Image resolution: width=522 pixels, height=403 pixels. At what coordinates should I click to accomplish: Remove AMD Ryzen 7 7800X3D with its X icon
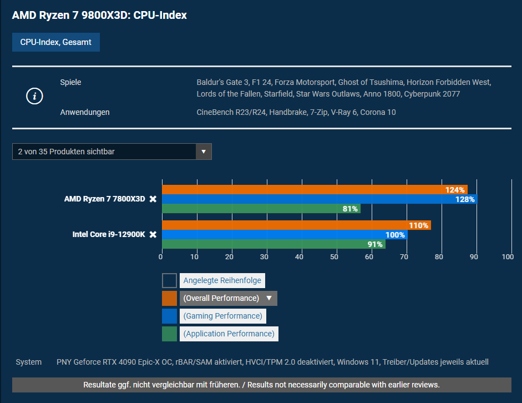153,199
